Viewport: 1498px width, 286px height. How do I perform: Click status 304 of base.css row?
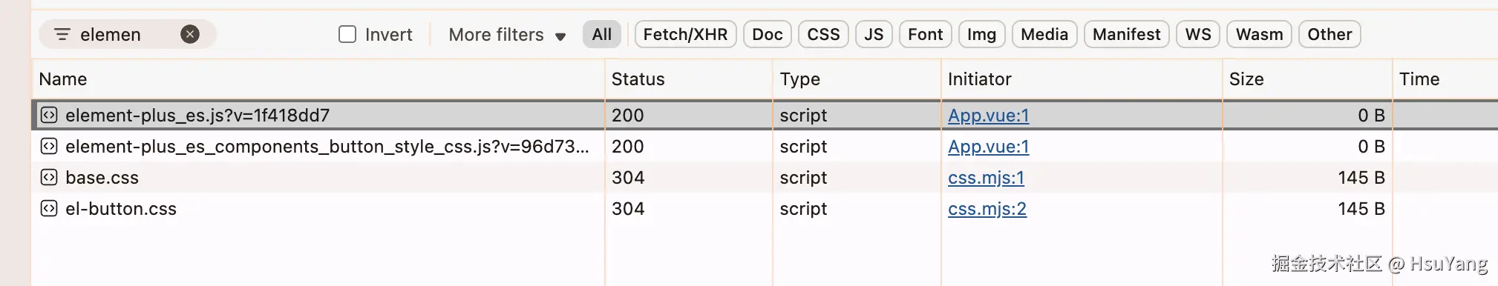627,177
